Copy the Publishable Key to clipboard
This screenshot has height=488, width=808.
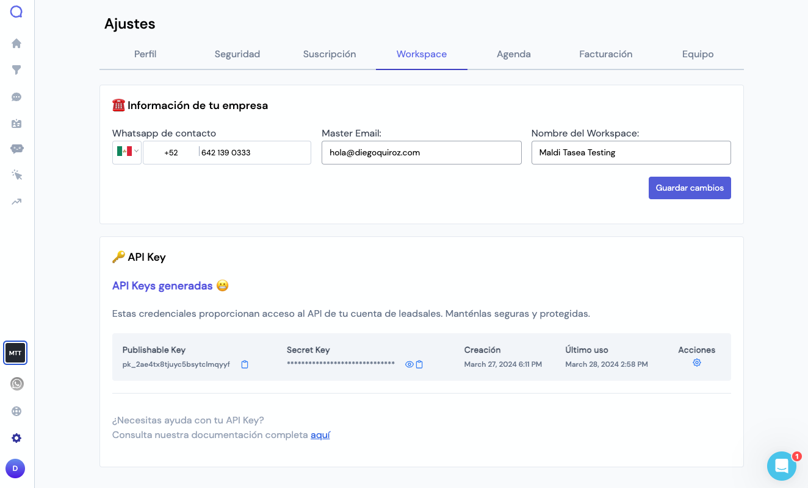tap(245, 364)
